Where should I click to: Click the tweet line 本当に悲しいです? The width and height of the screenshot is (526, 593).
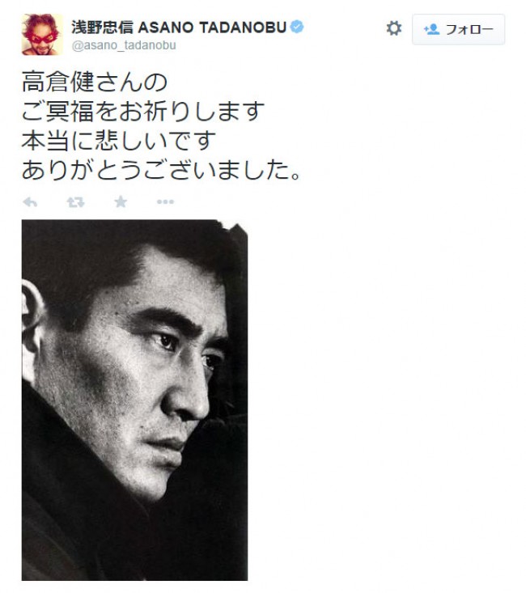pyautogui.click(x=118, y=141)
